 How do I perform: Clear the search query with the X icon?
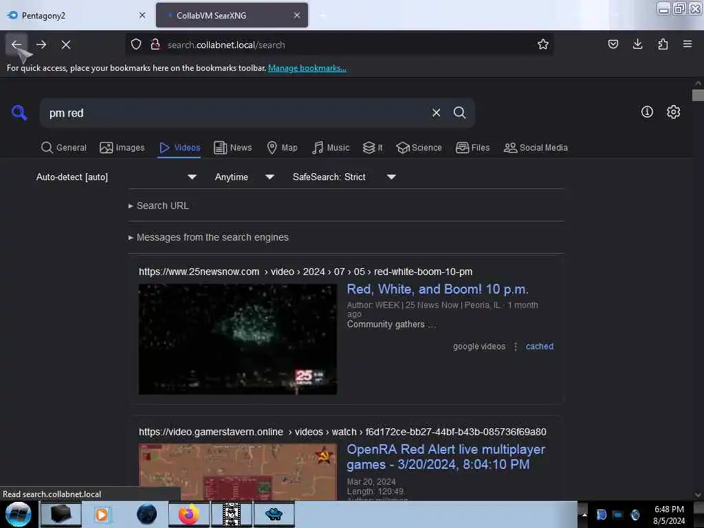pyautogui.click(x=436, y=113)
